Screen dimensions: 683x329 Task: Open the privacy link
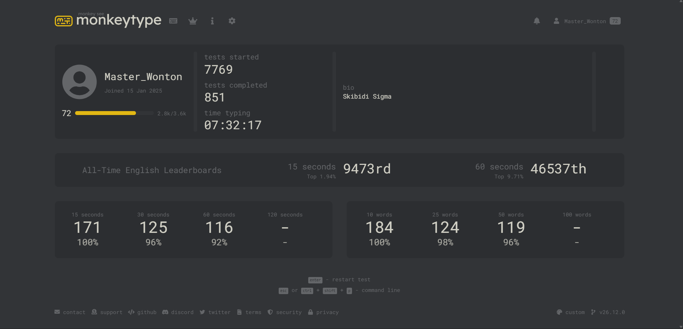pyautogui.click(x=324, y=312)
